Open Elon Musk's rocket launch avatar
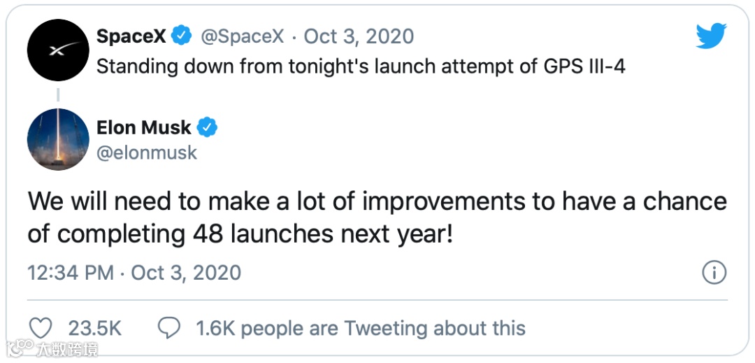755x363 pixels. [x=57, y=139]
